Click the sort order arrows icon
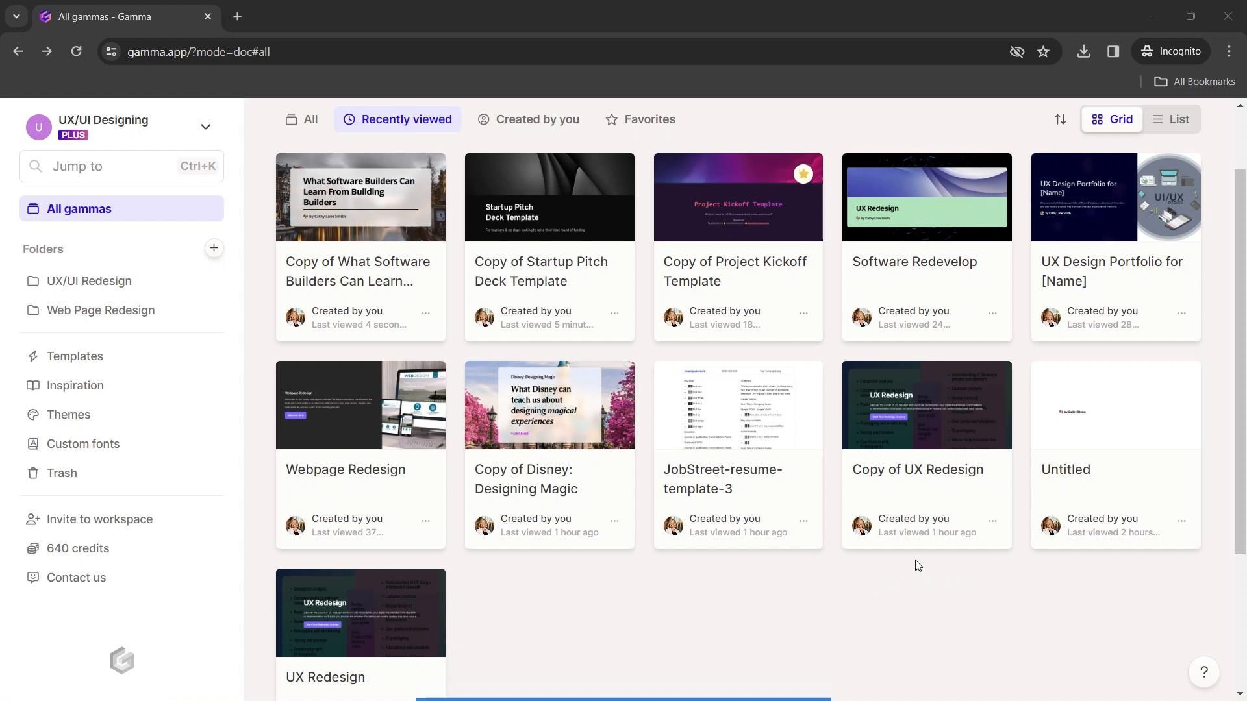The image size is (1247, 701). (x=1060, y=119)
